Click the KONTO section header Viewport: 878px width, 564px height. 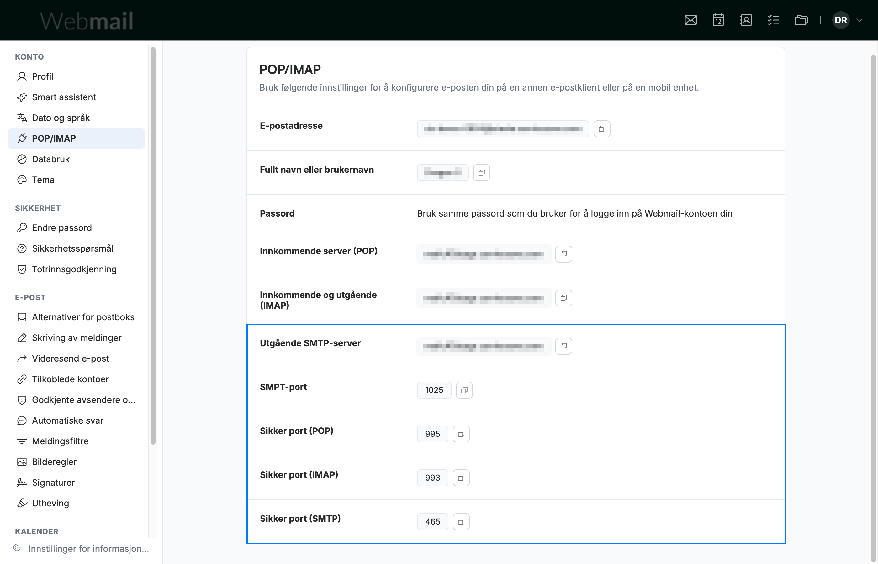(29, 57)
